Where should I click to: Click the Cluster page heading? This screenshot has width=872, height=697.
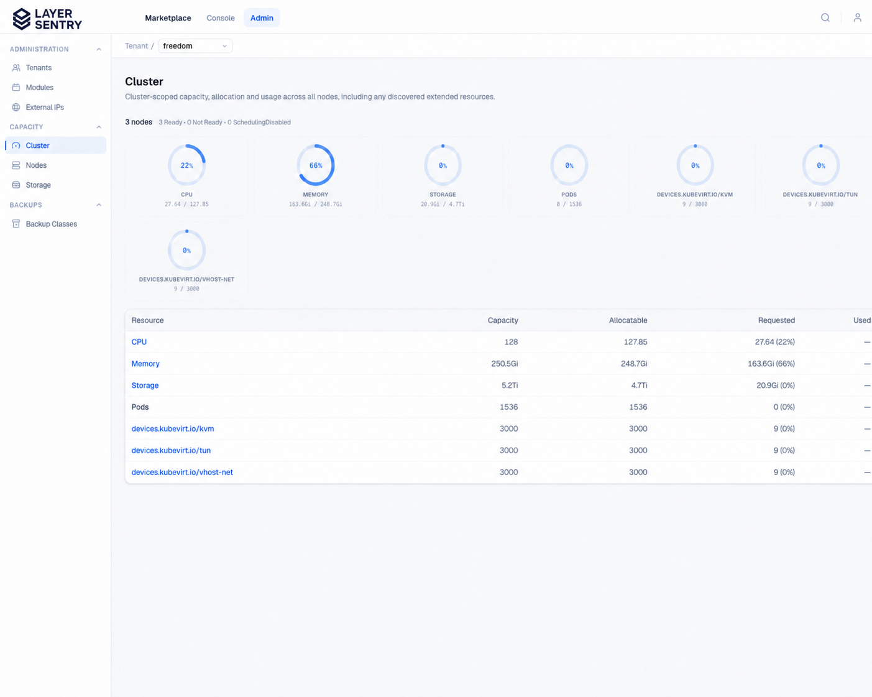pyautogui.click(x=144, y=81)
